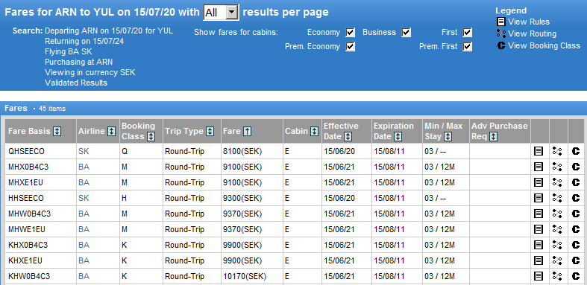Click the View Rules legend entry
The width and height of the screenshot is (587, 285).
523,22
